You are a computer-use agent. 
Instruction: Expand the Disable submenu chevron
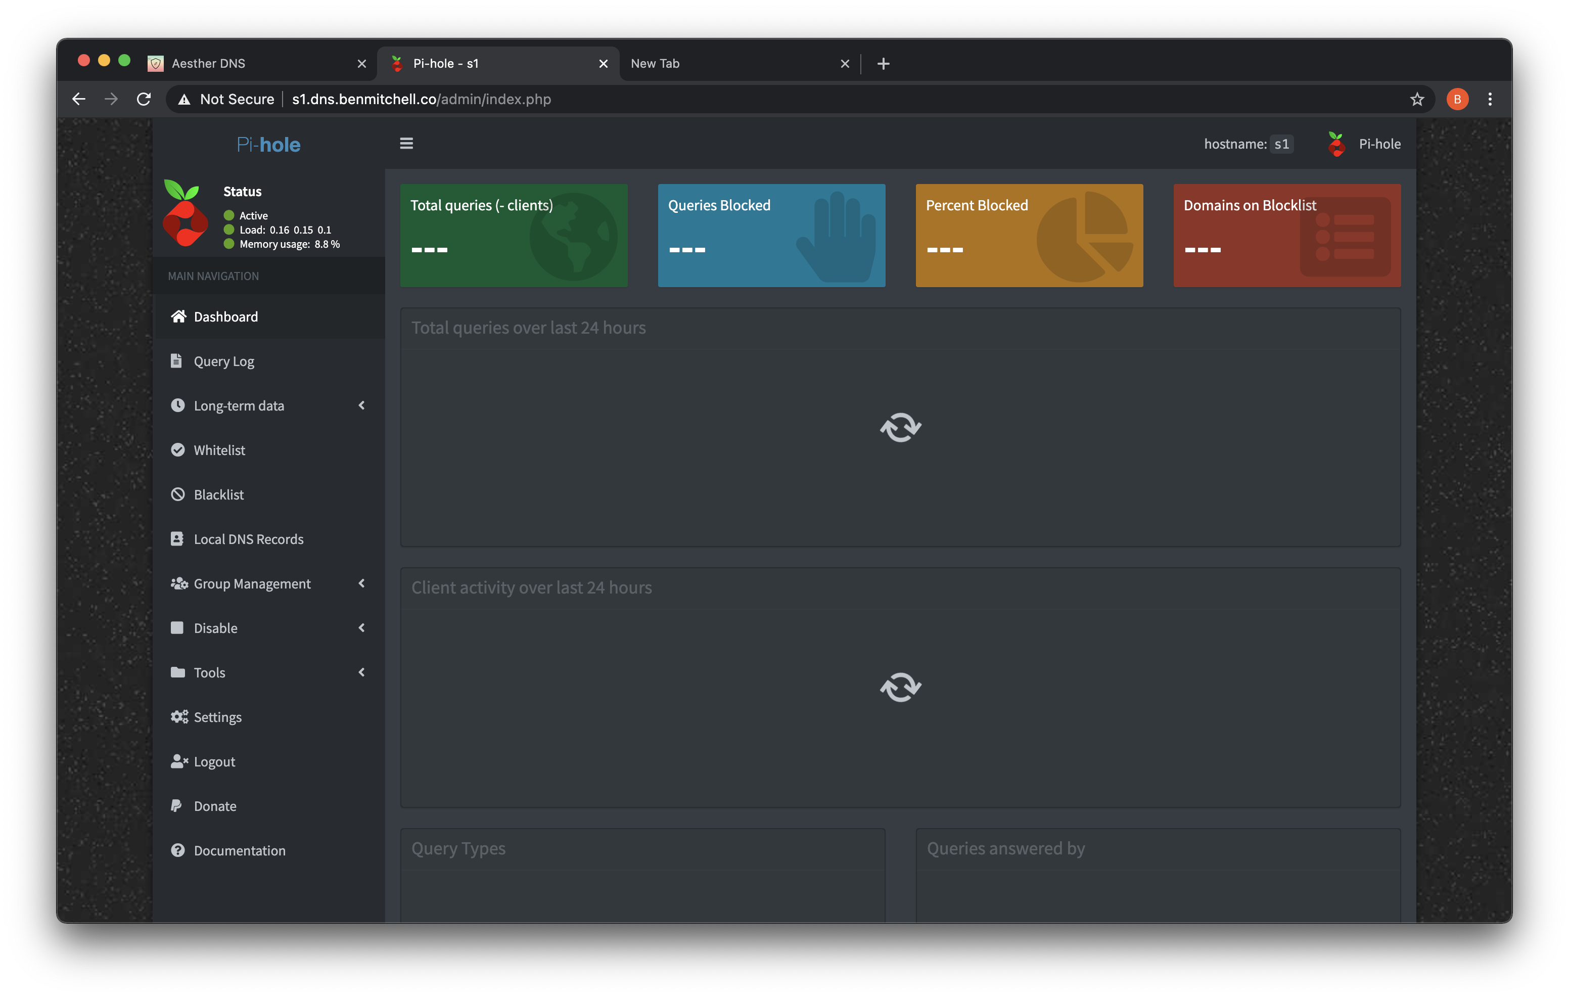pyautogui.click(x=361, y=628)
